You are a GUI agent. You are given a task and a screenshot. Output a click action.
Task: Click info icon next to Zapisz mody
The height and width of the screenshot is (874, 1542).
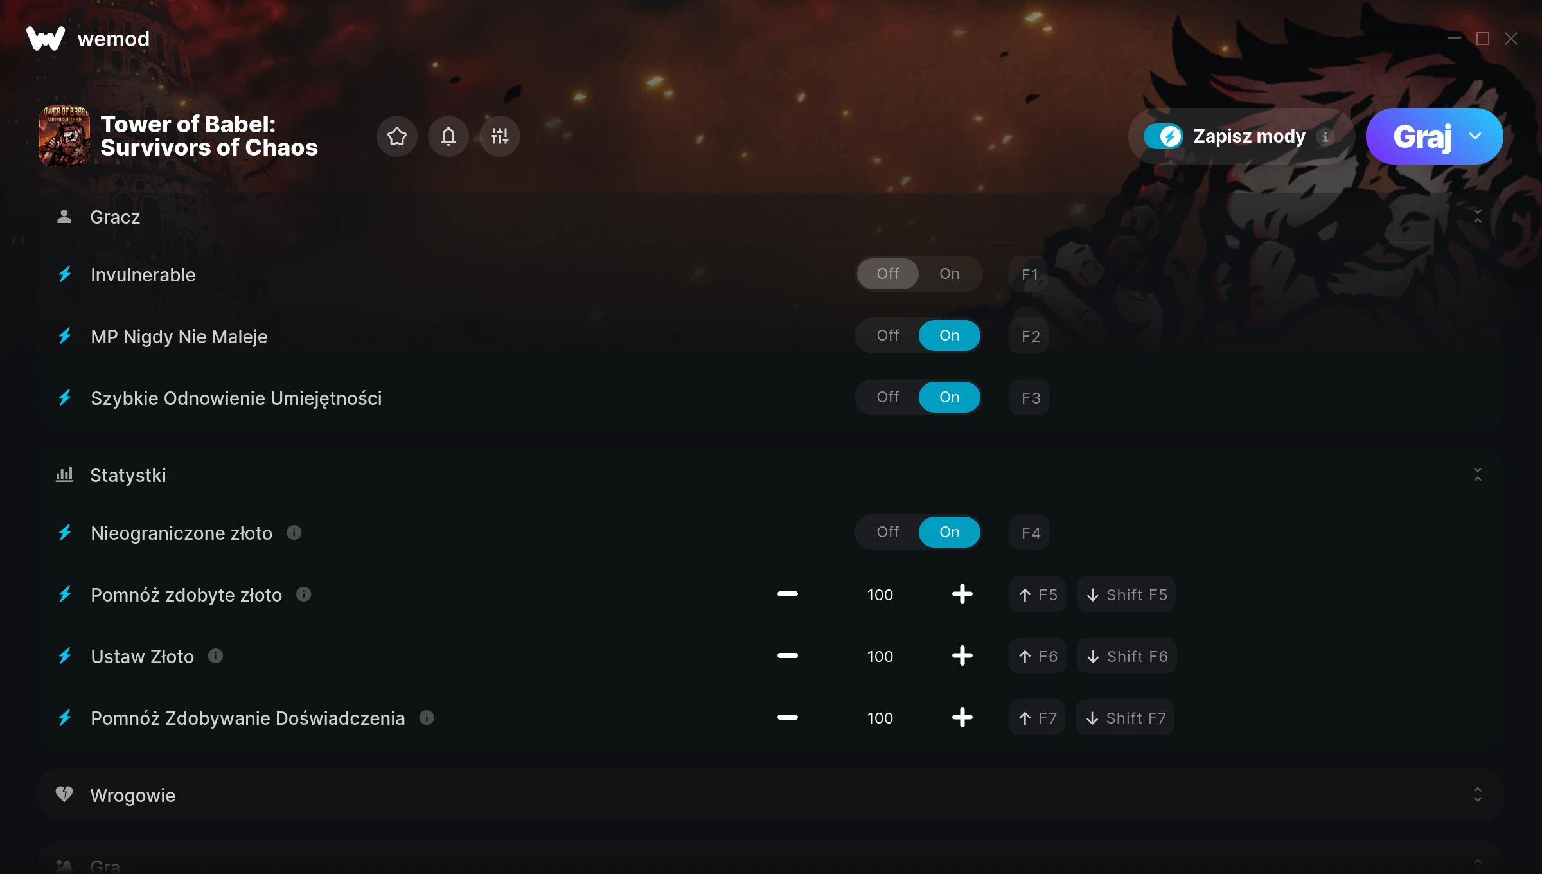point(1325,137)
